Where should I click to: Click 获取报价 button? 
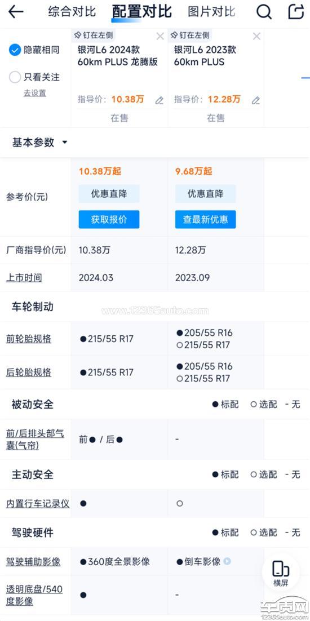(x=109, y=219)
